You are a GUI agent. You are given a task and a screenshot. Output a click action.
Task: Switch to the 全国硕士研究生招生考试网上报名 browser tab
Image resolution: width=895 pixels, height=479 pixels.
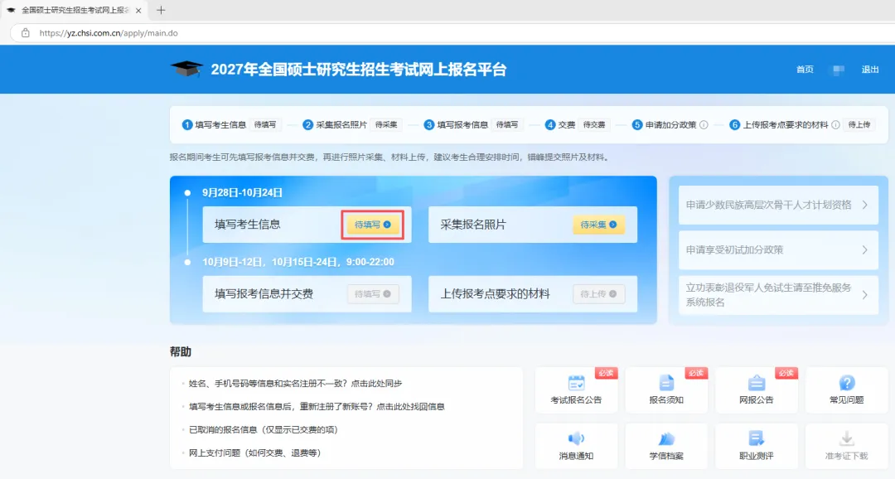pos(75,10)
